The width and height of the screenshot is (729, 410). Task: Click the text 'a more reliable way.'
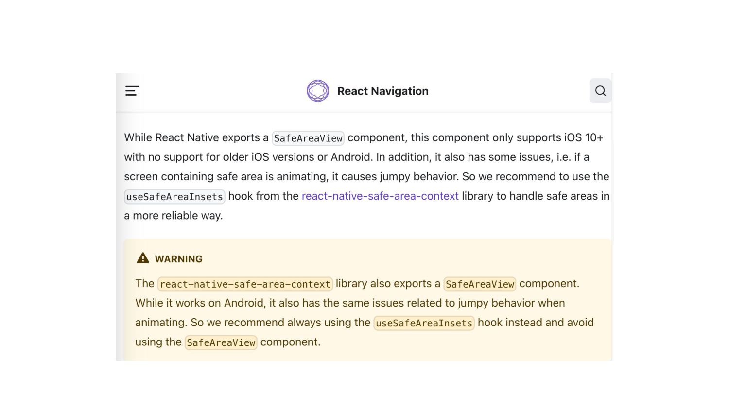click(174, 216)
